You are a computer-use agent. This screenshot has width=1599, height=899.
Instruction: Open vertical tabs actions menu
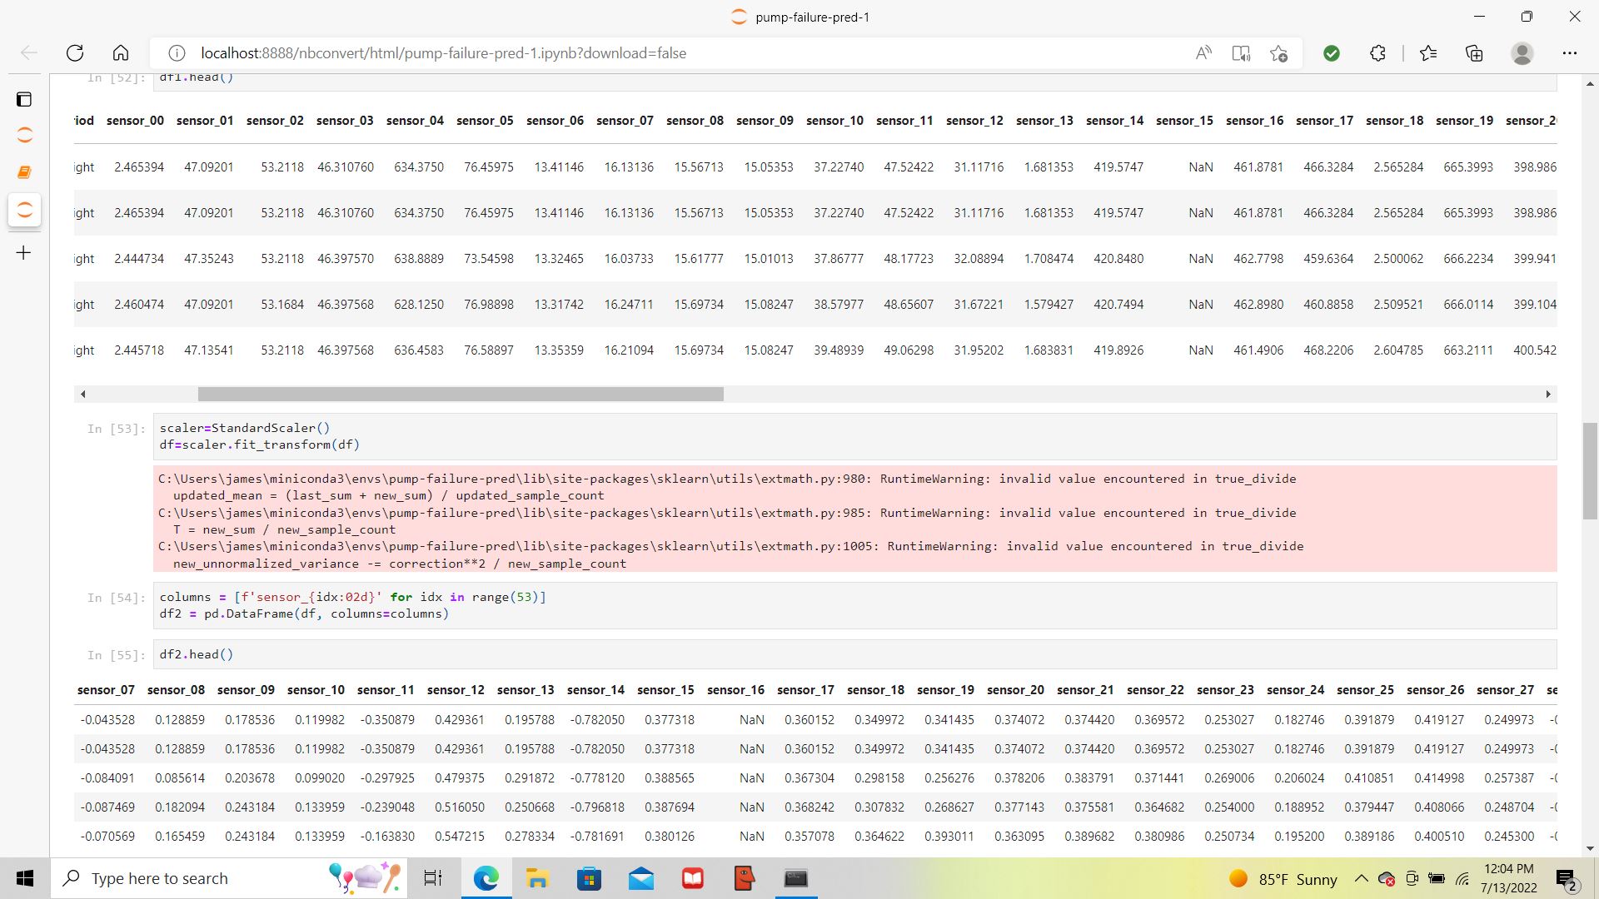pos(24,100)
